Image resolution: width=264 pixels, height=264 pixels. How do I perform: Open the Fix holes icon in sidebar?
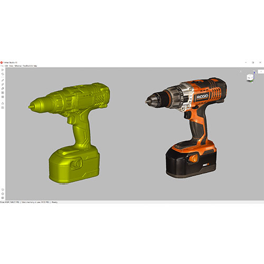(x=3, y=93)
